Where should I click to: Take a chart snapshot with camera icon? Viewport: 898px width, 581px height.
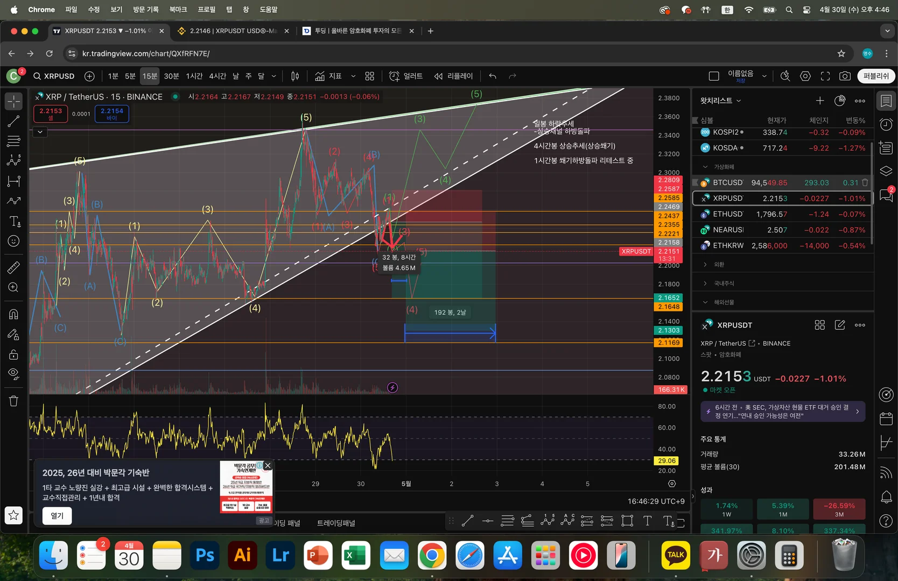(845, 76)
